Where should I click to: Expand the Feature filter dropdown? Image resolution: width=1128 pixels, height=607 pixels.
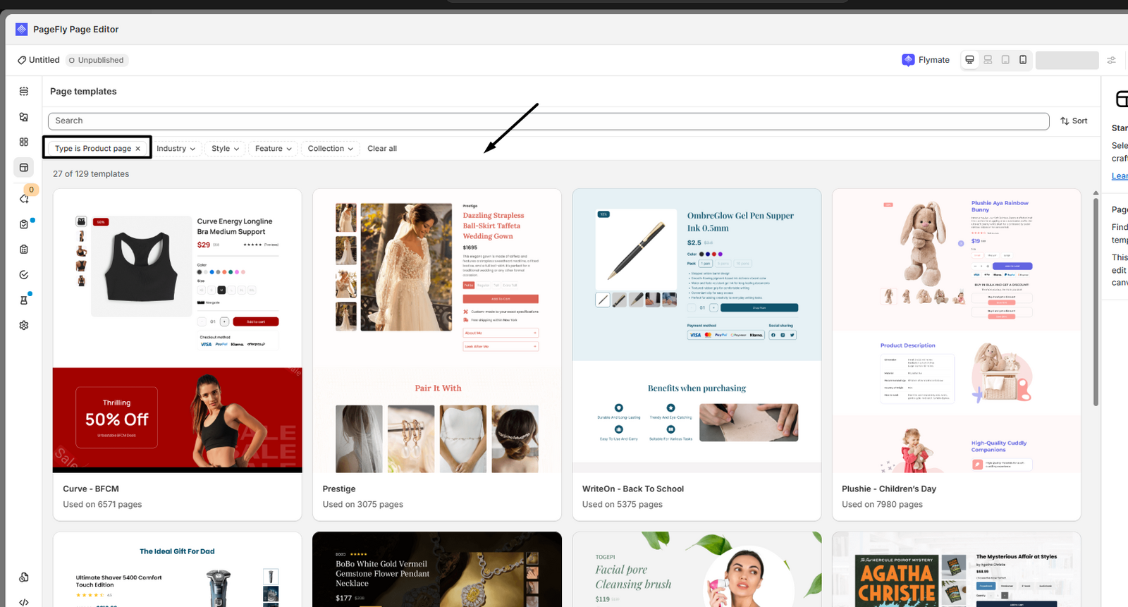pyautogui.click(x=273, y=149)
